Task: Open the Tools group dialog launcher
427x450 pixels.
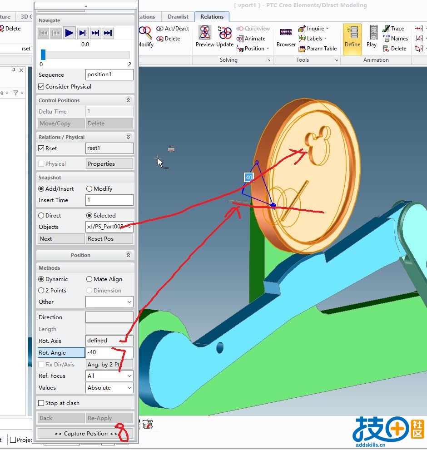Action: (336, 60)
